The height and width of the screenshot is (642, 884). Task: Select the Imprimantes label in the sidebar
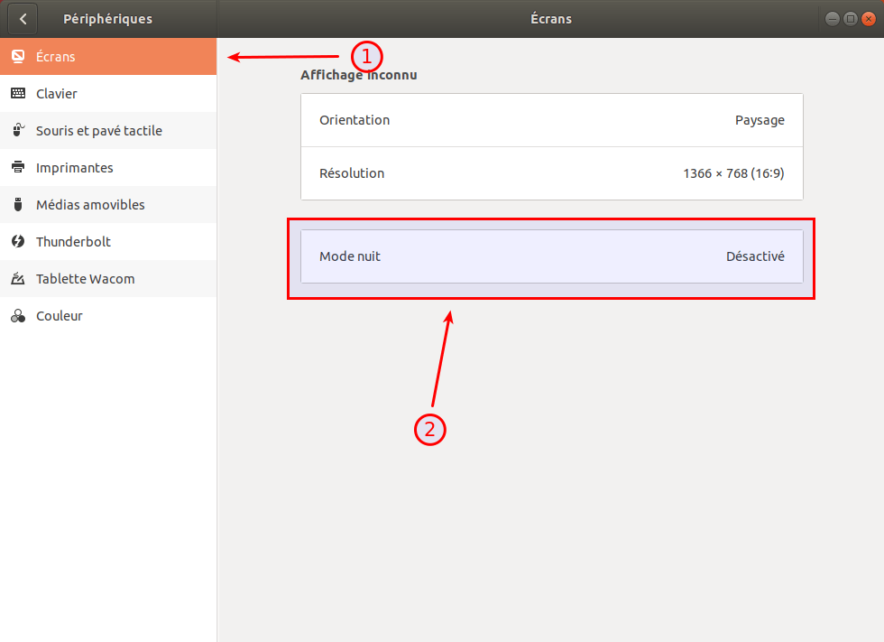click(x=75, y=168)
